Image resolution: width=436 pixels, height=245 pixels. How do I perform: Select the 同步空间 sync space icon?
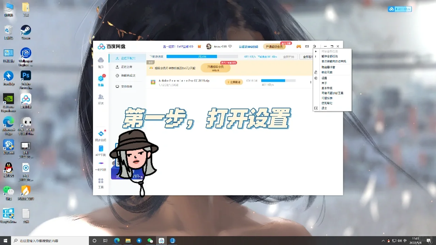[100, 135]
